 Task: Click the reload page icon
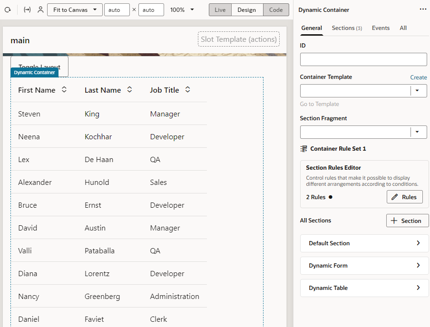coord(8,10)
